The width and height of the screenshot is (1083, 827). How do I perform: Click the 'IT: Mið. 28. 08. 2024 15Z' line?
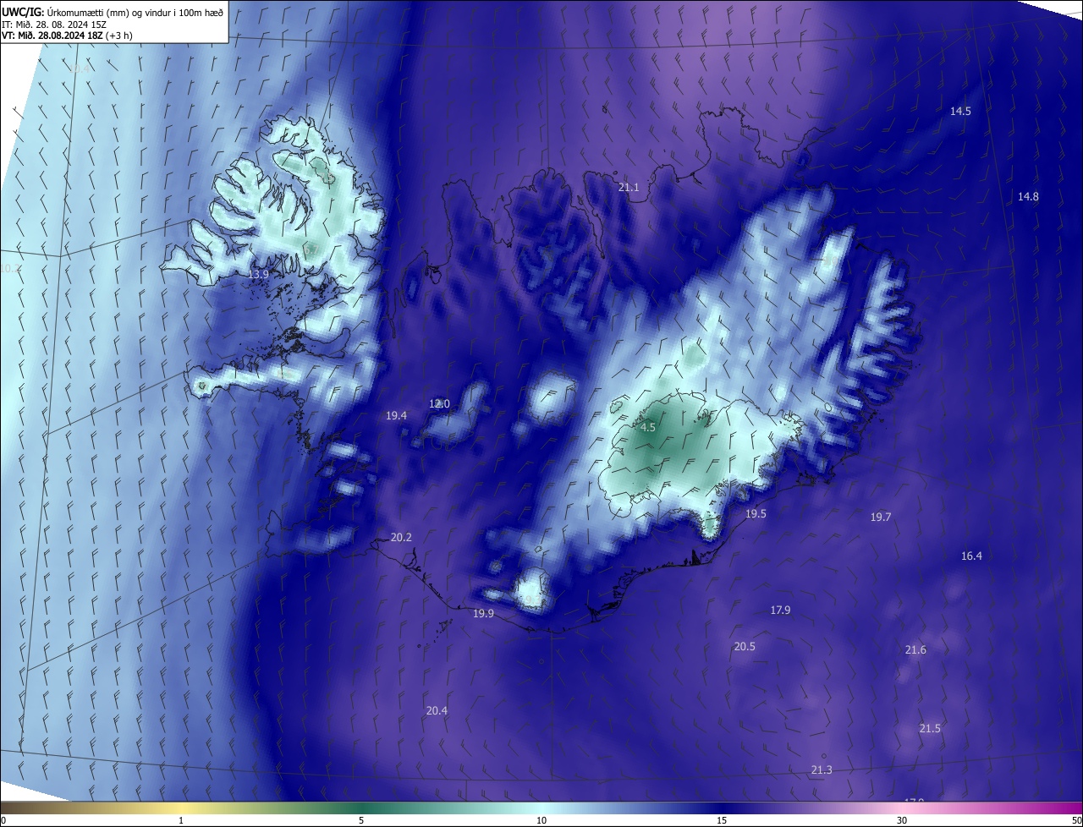53,25
